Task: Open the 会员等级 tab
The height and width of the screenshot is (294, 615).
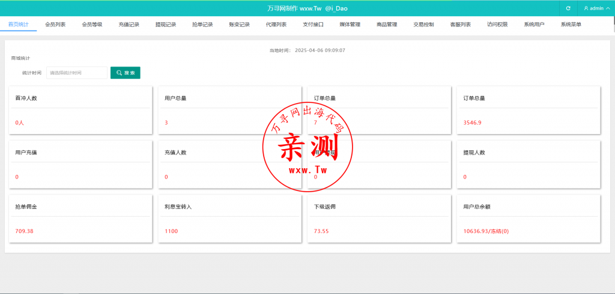Action: (x=92, y=24)
